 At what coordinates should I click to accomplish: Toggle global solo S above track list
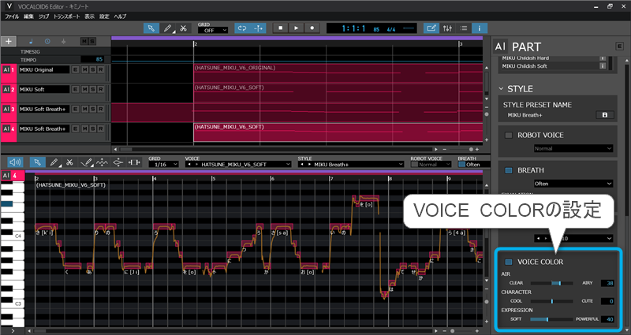coord(91,42)
